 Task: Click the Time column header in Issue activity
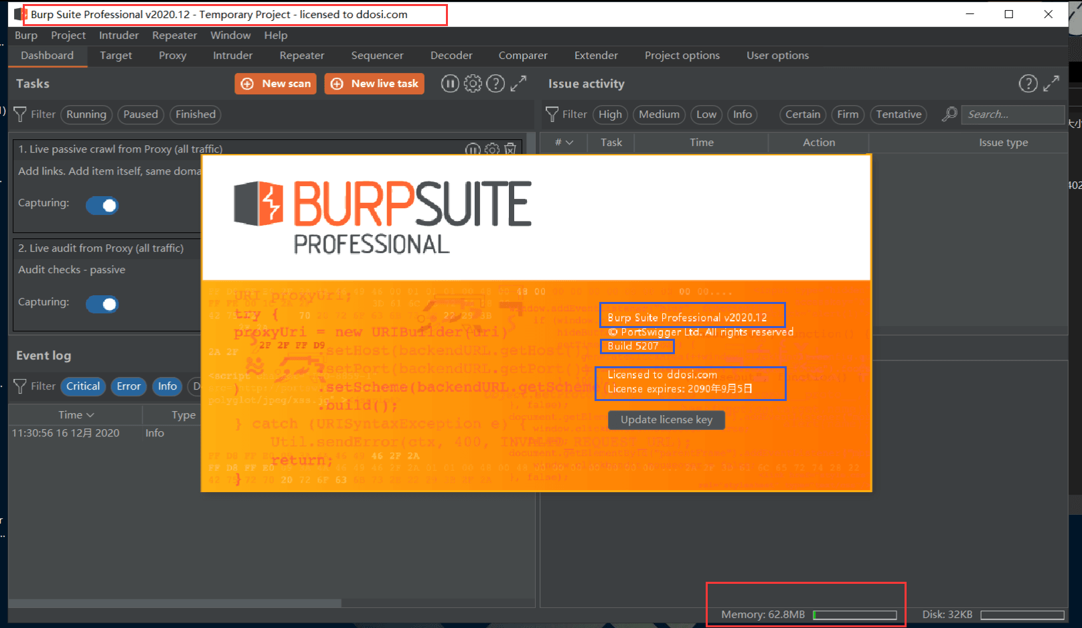pos(702,143)
